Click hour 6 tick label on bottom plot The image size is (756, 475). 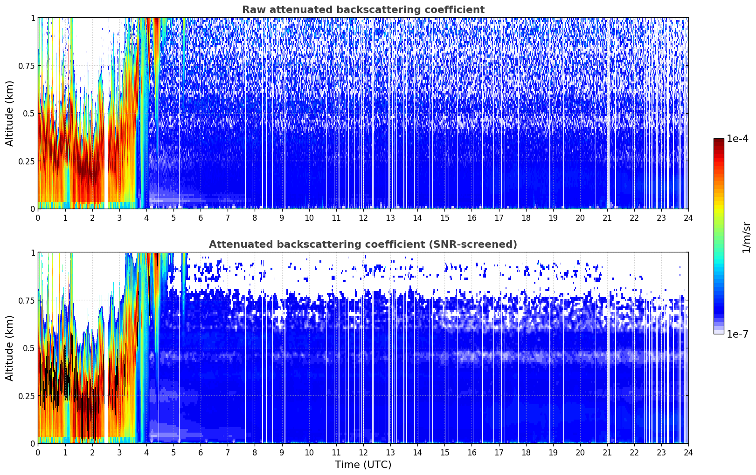point(201,452)
